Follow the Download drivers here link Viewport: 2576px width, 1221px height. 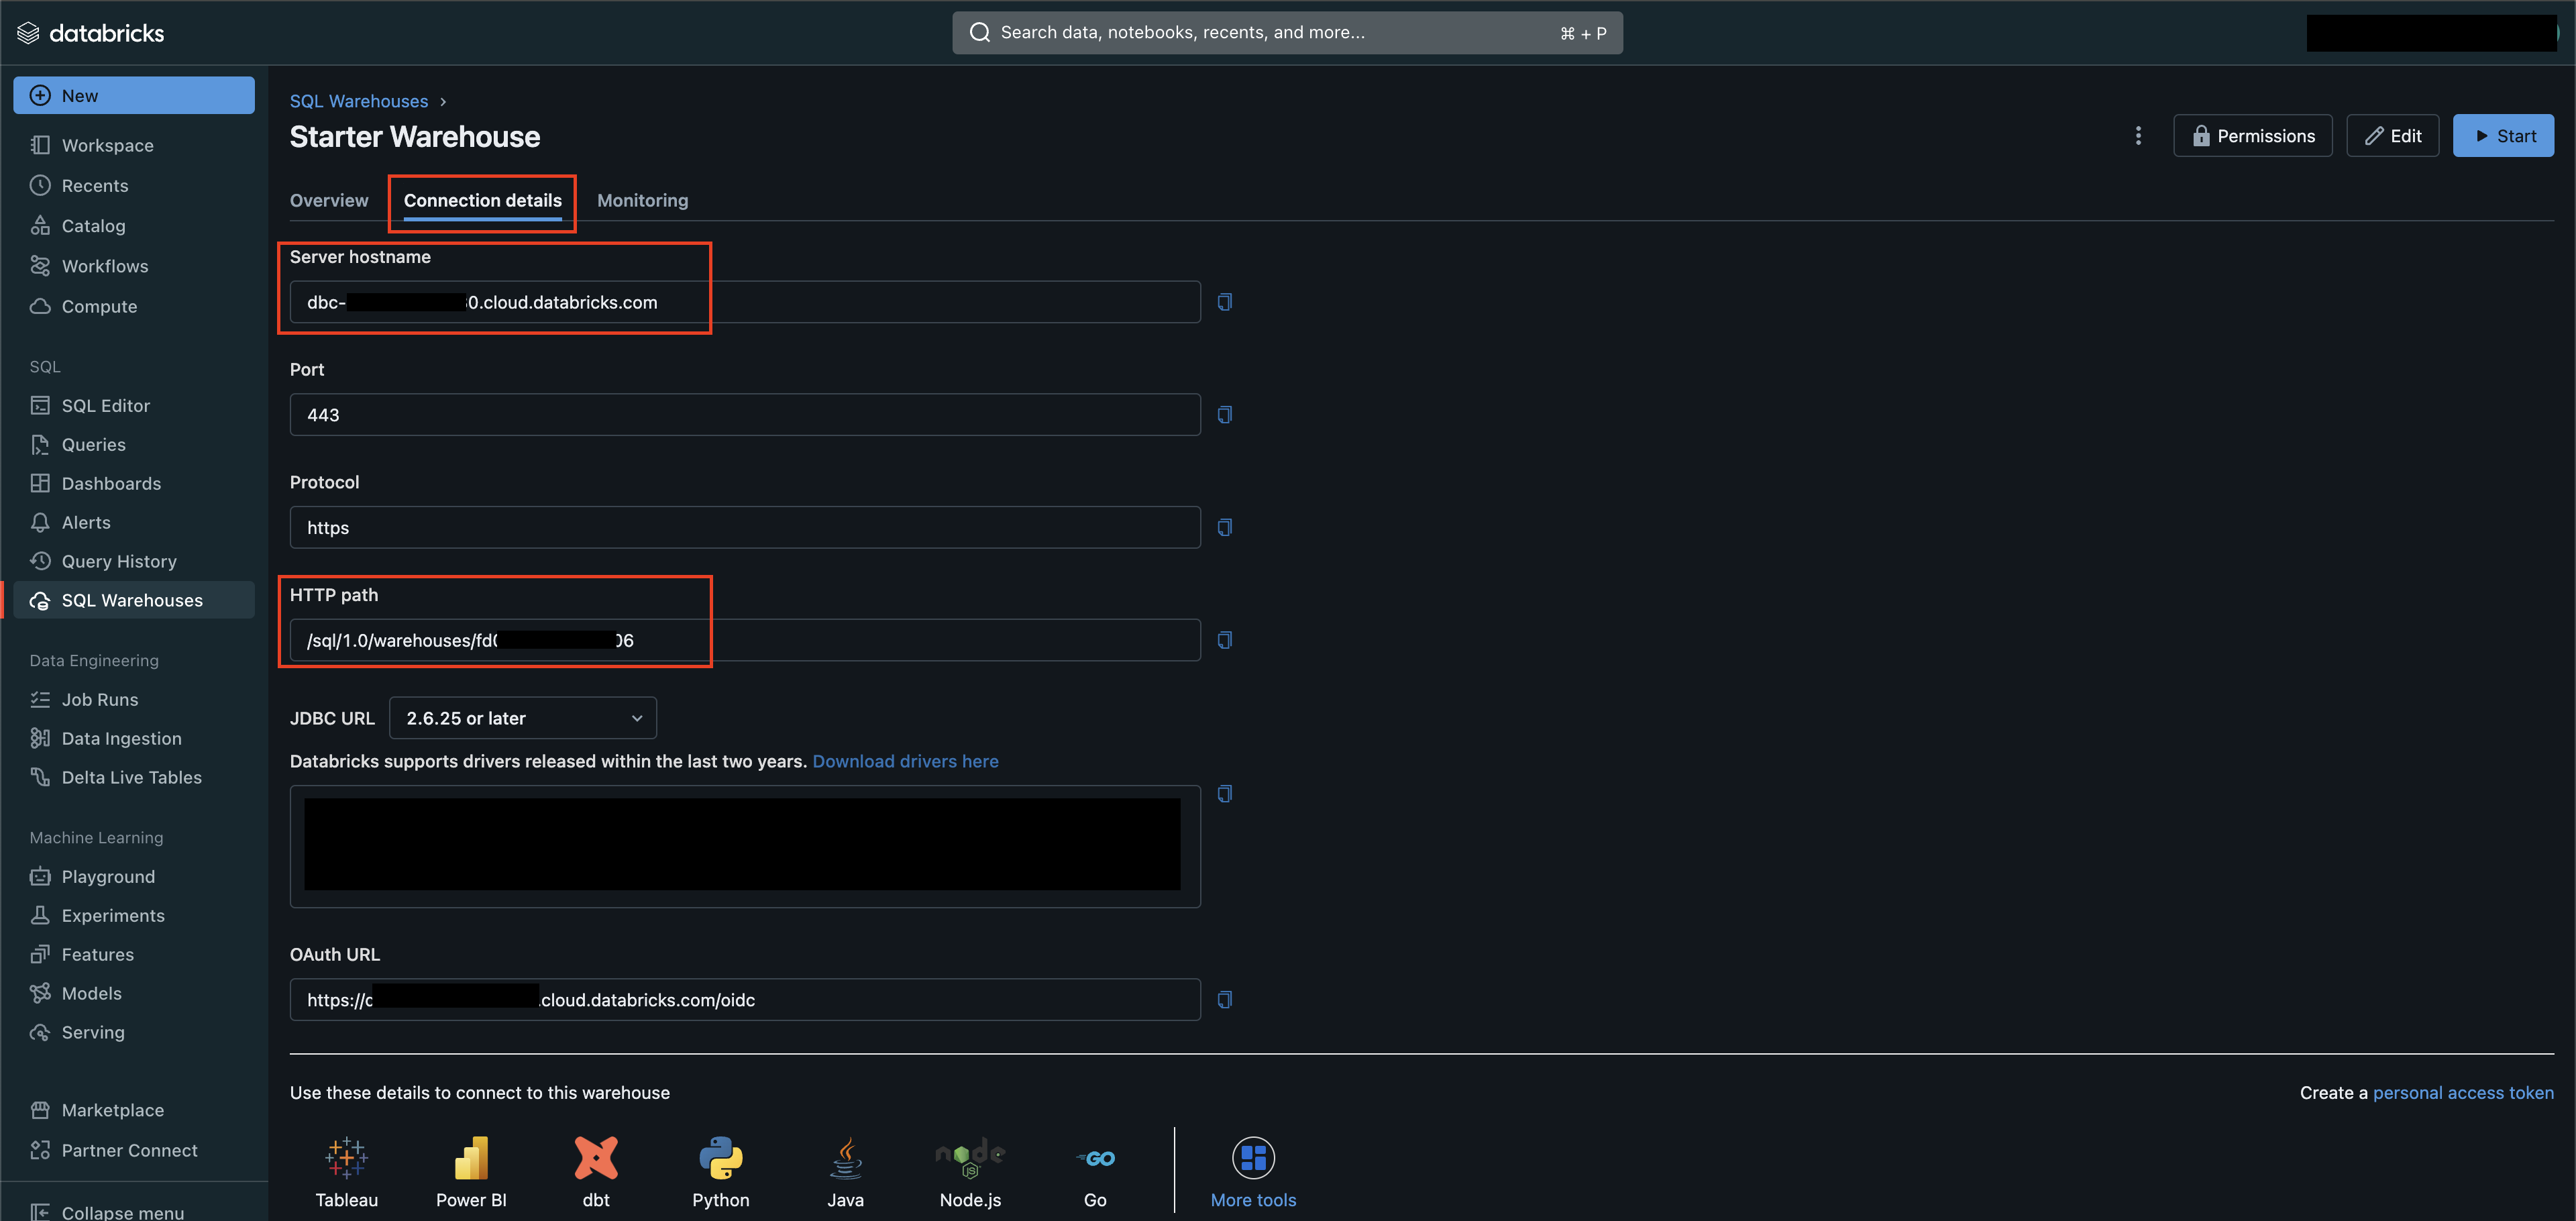tap(905, 761)
